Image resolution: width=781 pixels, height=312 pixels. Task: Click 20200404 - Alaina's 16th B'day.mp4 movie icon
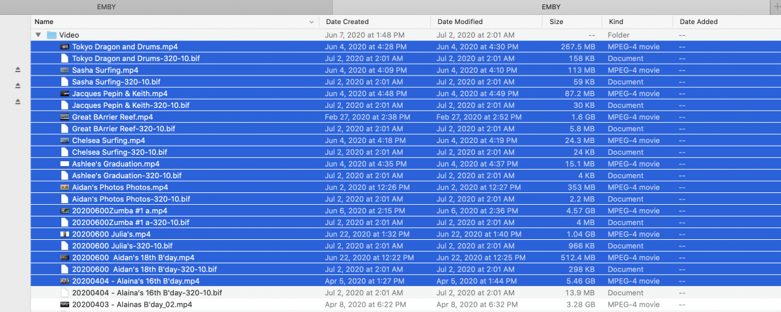[x=64, y=281]
